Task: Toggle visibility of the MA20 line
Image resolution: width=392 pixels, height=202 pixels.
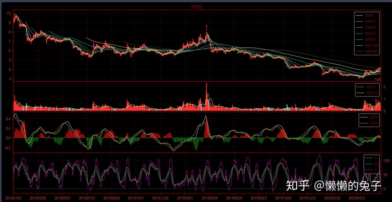Action: [x=372, y=27]
